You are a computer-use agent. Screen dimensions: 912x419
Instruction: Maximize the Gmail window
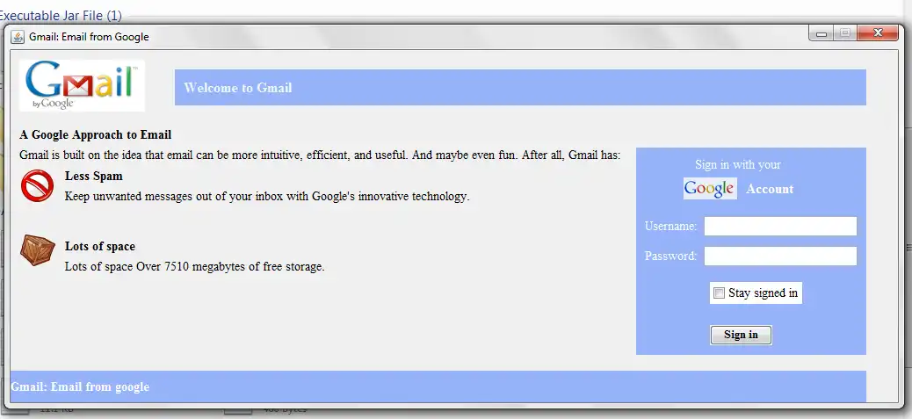(844, 33)
